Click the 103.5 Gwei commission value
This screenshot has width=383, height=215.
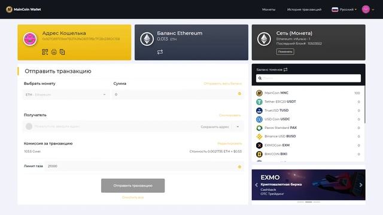click(32, 151)
